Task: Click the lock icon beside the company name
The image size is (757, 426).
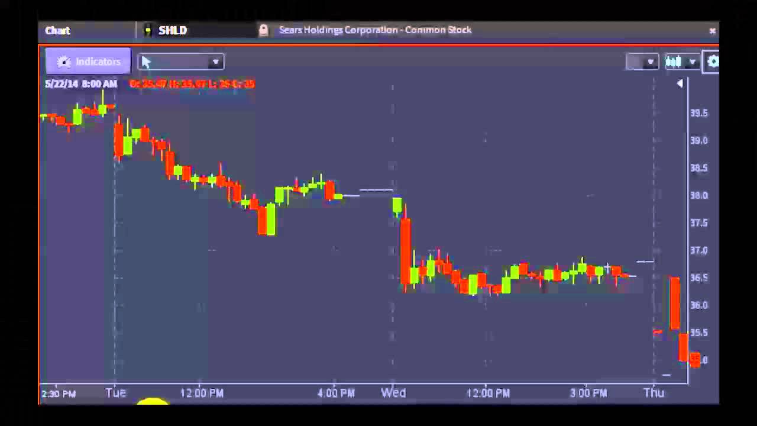Action: pyautogui.click(x=263, y=30)
